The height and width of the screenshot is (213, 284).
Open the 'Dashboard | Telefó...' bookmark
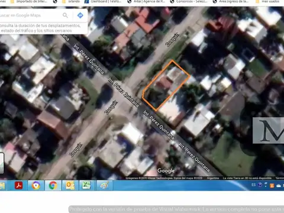click(x=103, y=2)
